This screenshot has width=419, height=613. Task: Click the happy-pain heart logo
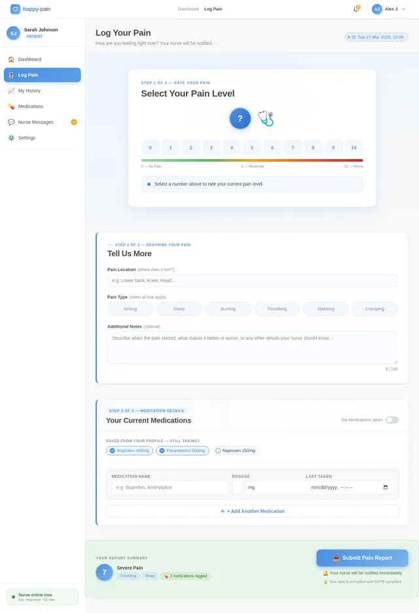pos(15,9)
